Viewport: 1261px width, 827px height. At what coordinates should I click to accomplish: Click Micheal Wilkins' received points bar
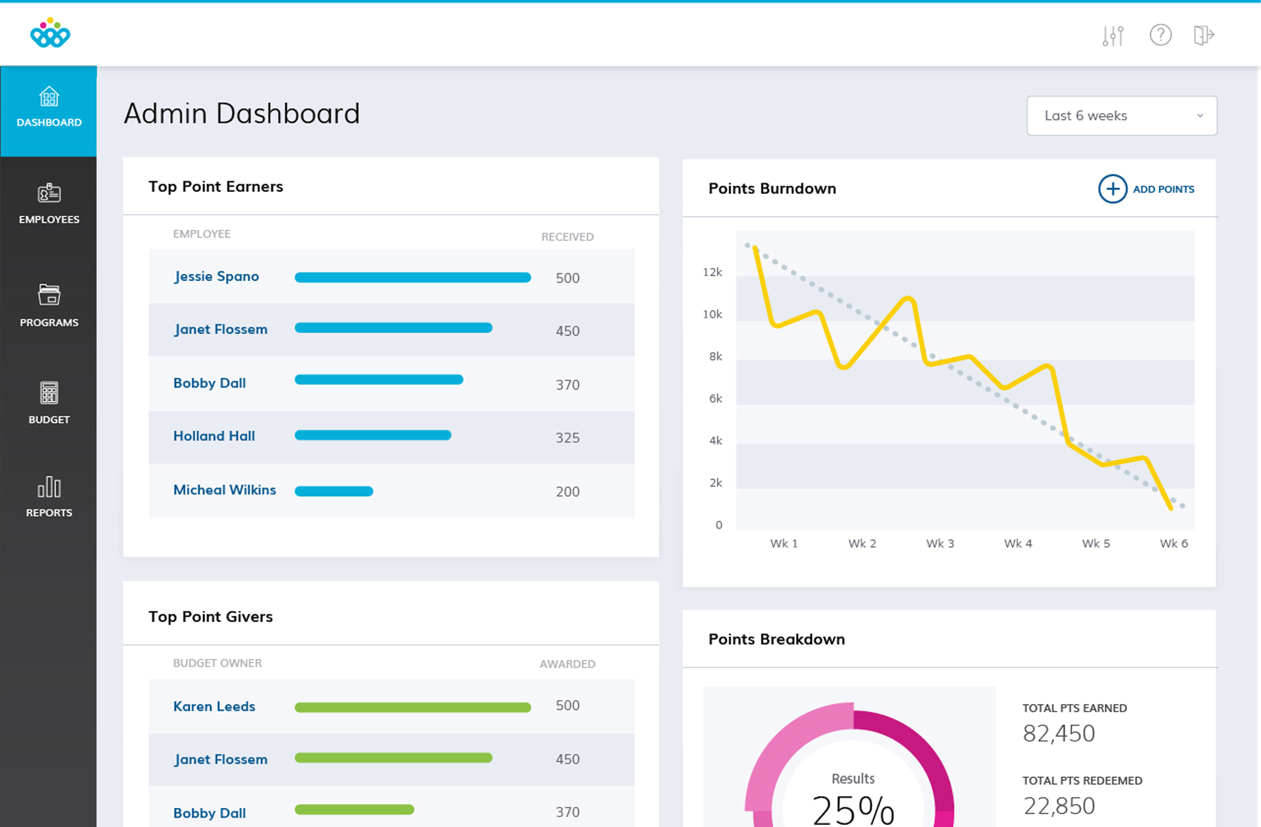pyautogui.click(x=334, y=491)
